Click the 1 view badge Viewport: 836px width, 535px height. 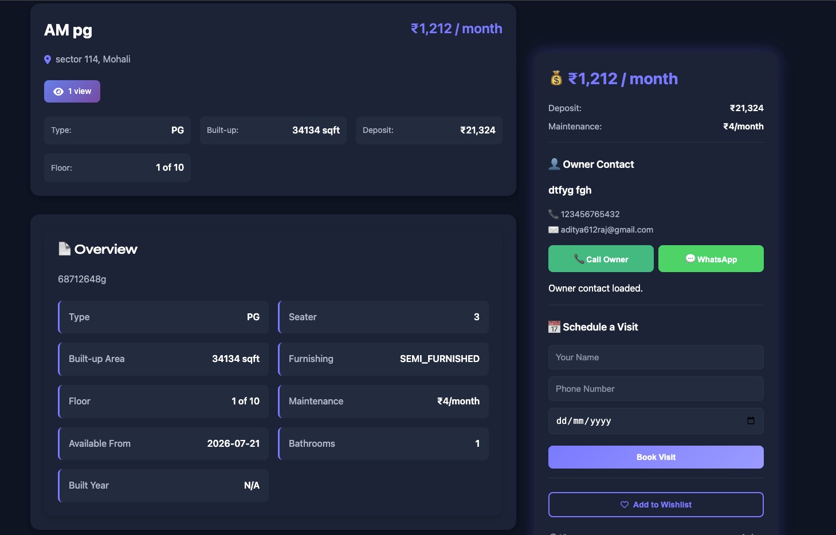point(72,92)
